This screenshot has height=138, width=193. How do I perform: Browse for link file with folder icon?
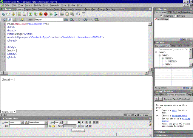pos(53,126)
